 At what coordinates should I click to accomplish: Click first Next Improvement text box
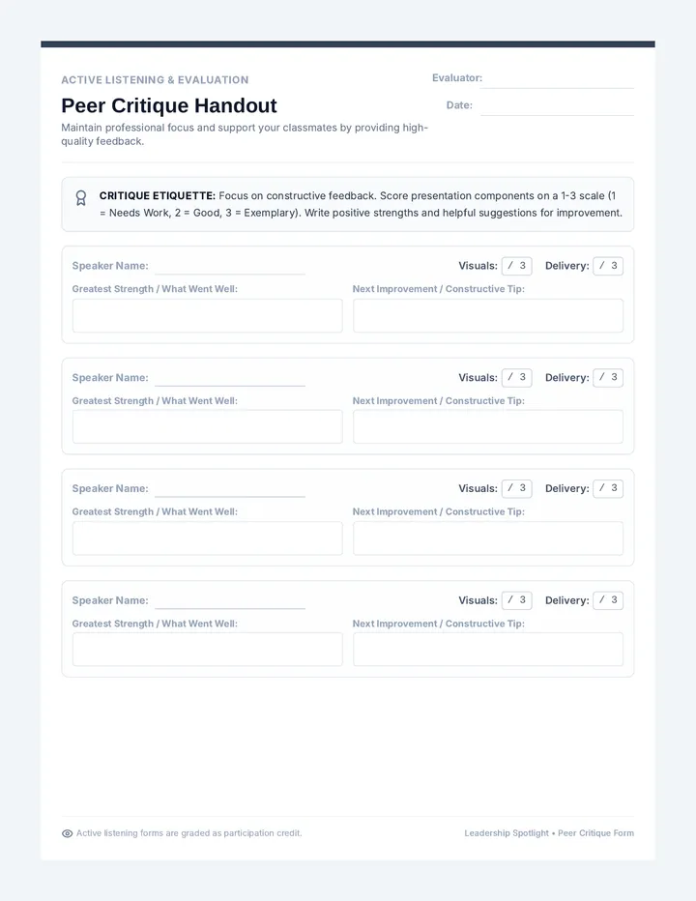pyautogui.click(x=488, y=315)
